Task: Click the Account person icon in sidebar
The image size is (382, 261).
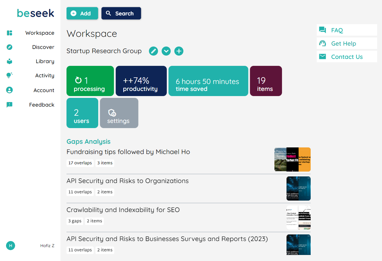Action: (x=9, y=90)
